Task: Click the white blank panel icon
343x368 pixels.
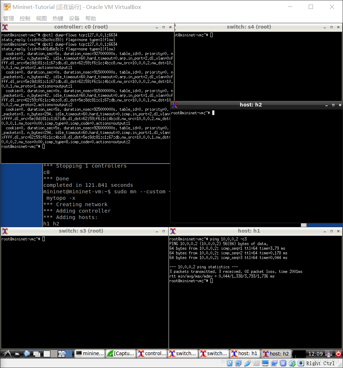Action: 47,354
